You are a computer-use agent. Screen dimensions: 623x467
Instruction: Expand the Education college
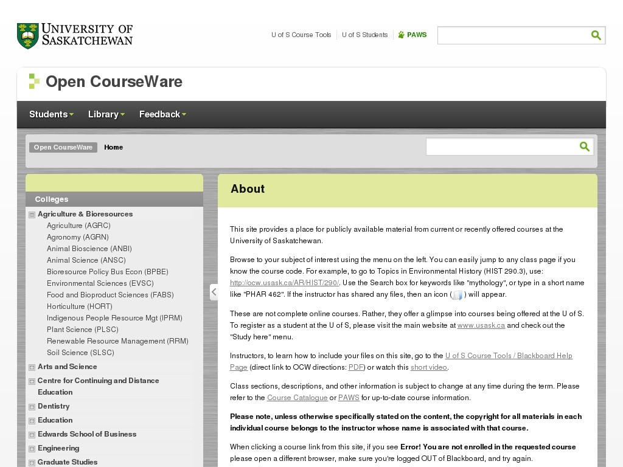click(32, 421)
